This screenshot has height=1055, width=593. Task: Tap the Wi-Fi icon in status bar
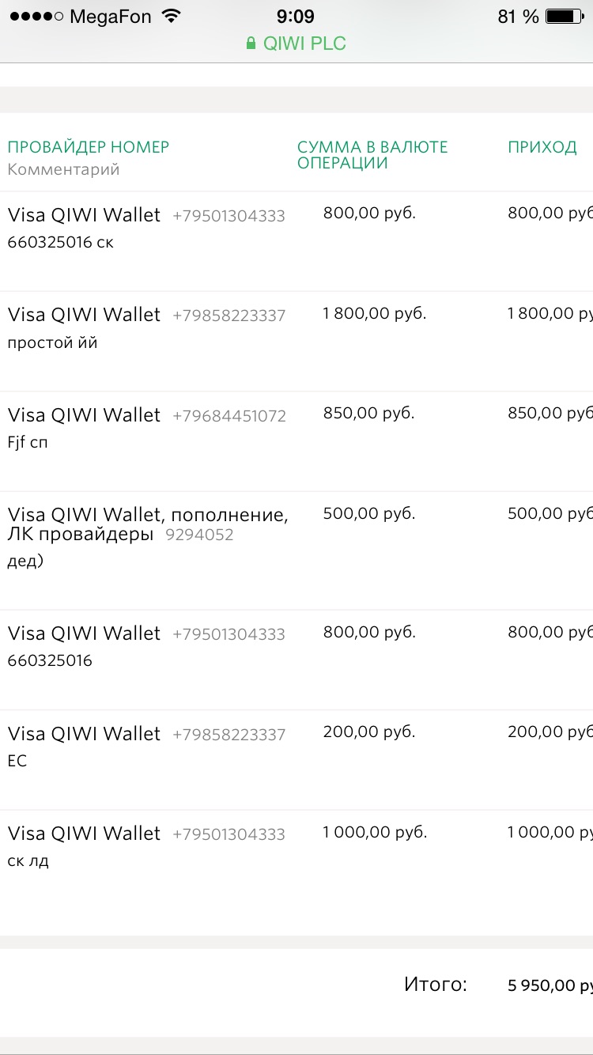coord(170,16)
